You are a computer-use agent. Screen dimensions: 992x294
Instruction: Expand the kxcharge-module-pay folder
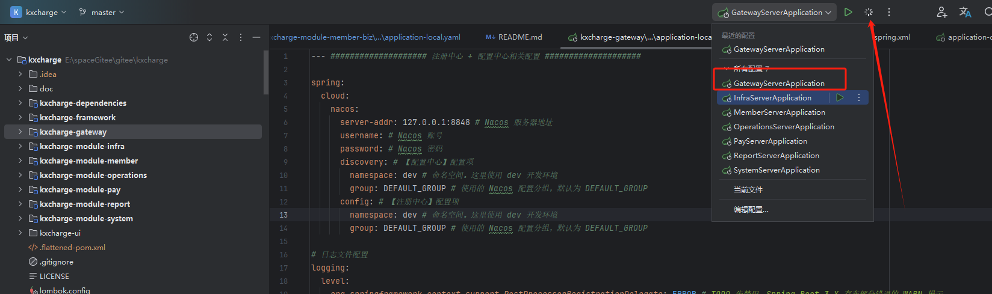tap(20, 189)
